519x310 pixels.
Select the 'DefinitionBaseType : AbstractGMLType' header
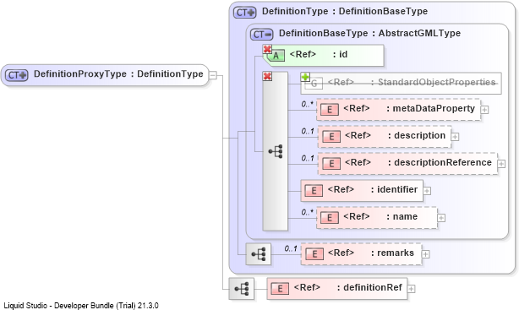[369, 33]
